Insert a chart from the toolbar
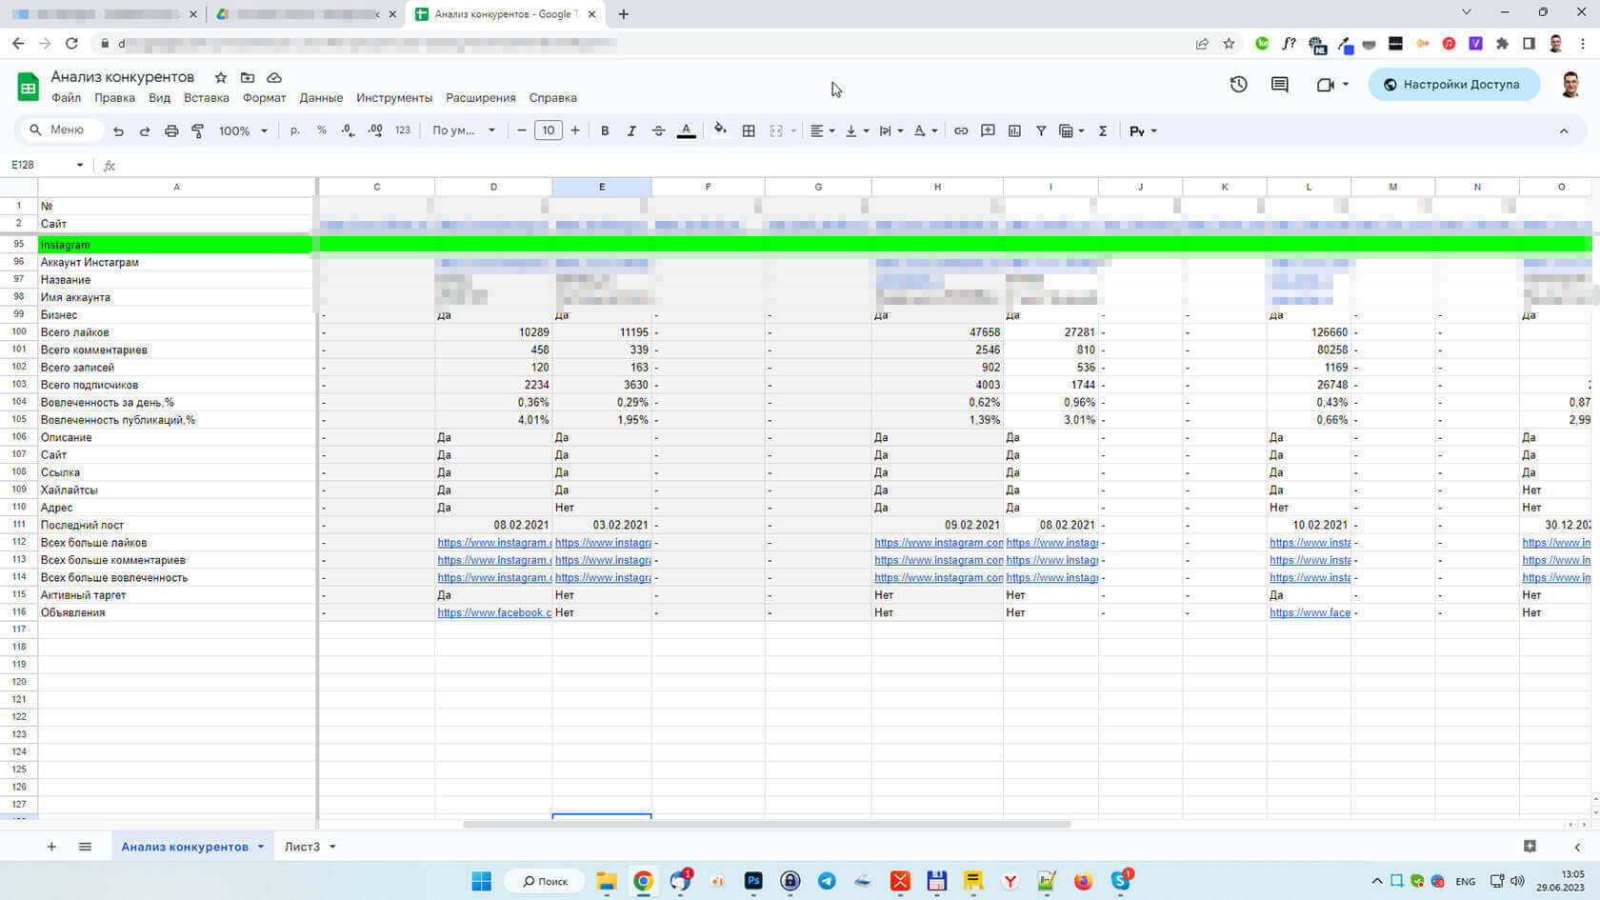 [x=1014, y=130]
